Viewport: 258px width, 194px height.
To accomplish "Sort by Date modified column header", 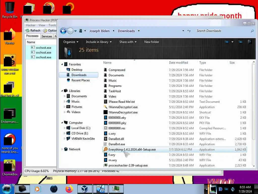I will 178,63.
